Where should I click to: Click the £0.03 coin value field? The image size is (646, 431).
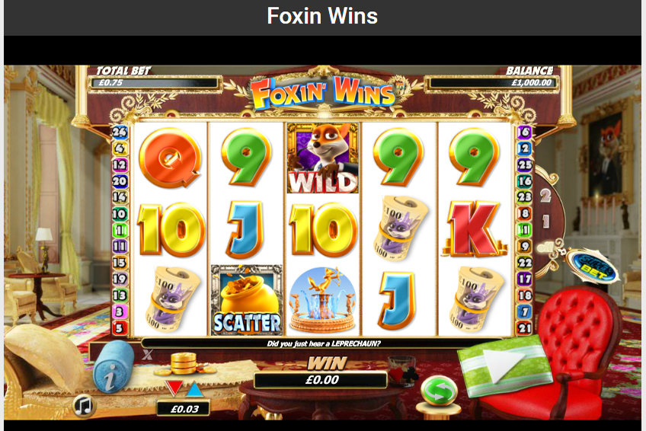pos(184,409)
